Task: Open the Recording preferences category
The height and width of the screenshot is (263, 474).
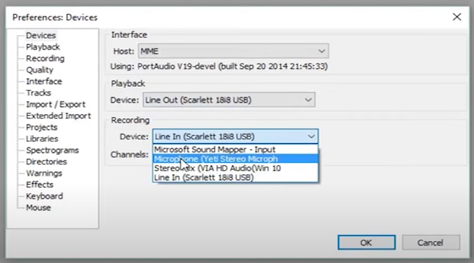Action: (x=45, y=58)
